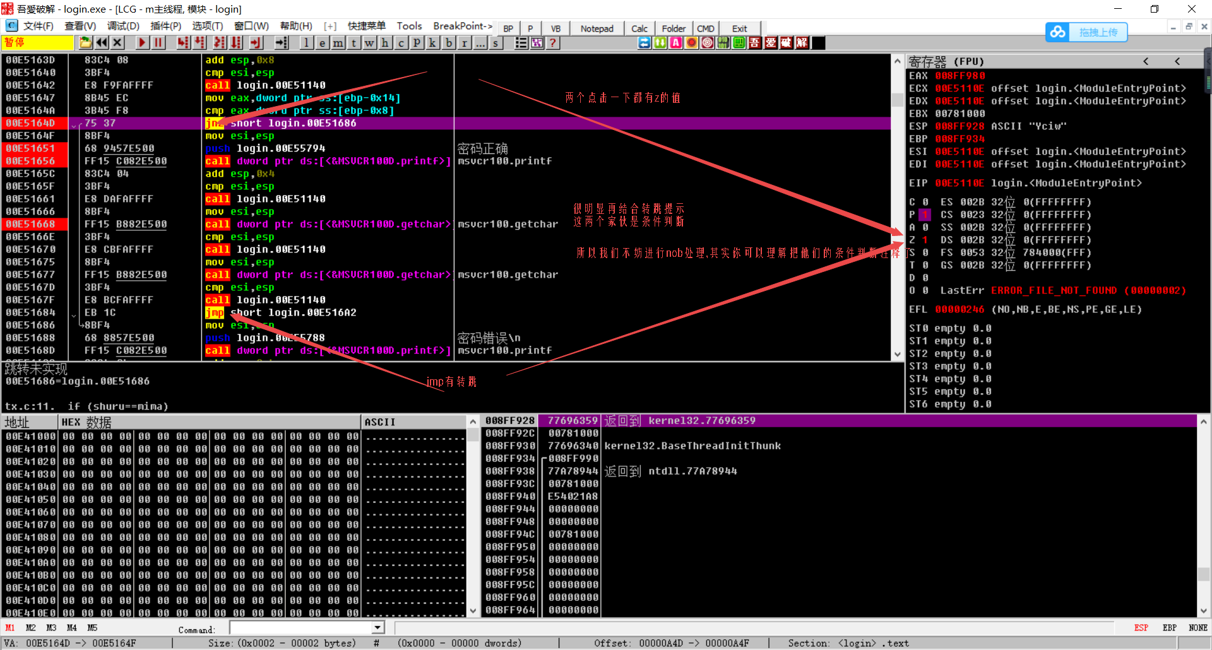Switch to M1 memory tab
Viewport: 1212px width, 650px height.
[x=10, y=628]
